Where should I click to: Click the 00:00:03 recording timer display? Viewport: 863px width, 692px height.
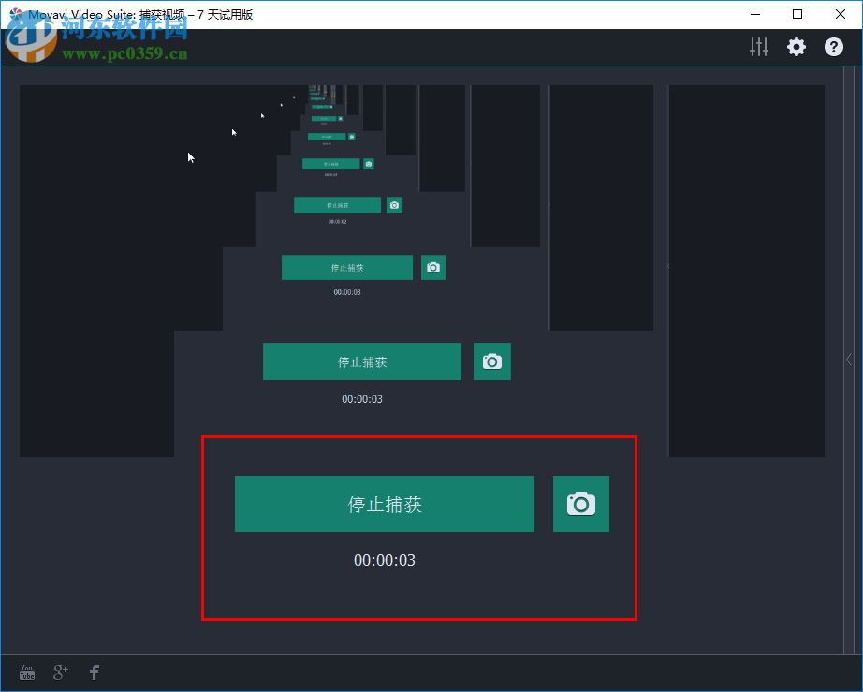click(385, 560)
